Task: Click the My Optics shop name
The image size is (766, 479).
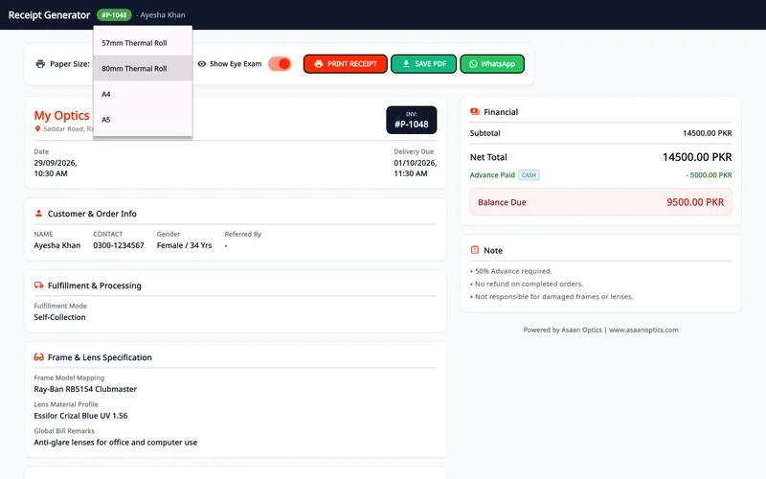Action: click(x=61, y=115)
